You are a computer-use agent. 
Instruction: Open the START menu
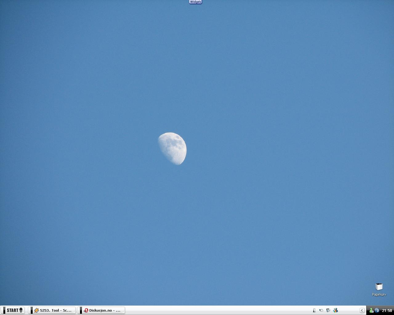point(13,310)
